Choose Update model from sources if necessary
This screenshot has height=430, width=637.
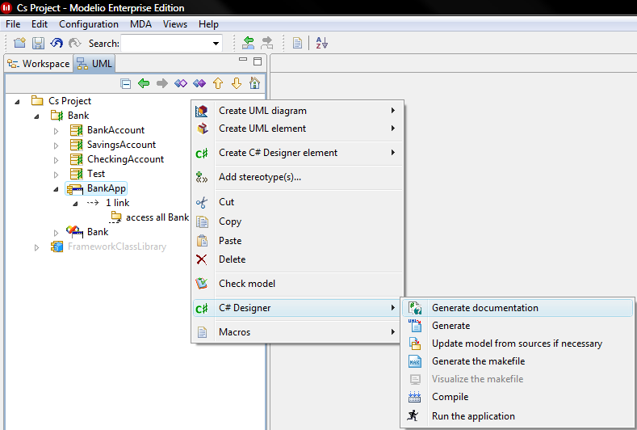pos(518,344)
